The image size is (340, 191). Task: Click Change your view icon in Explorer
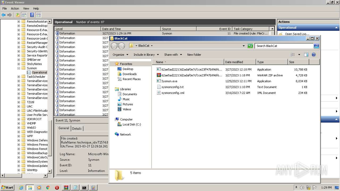pyautogui.click(x=293, y=55)
